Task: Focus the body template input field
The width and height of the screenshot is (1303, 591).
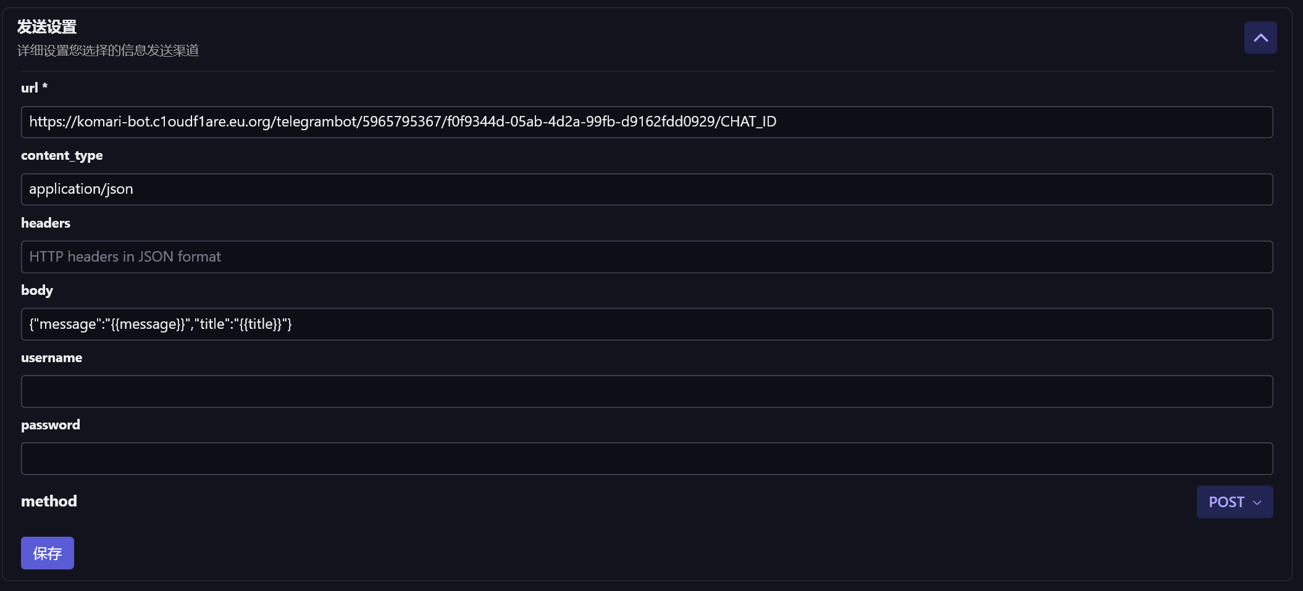Action: [x=647, y=324]
